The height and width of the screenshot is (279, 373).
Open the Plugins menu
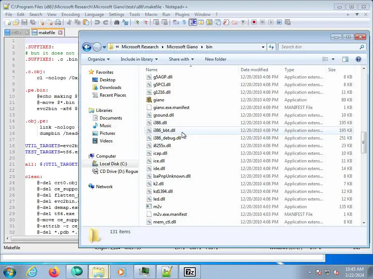click(182, 15)
